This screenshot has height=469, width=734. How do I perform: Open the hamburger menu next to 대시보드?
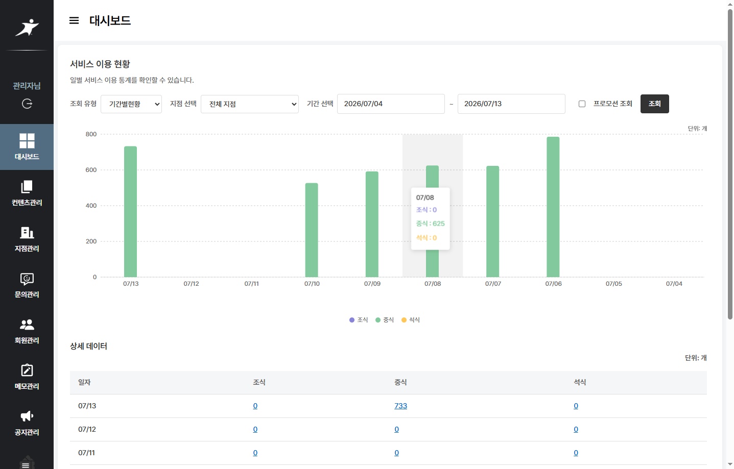(x=74, y=20)
